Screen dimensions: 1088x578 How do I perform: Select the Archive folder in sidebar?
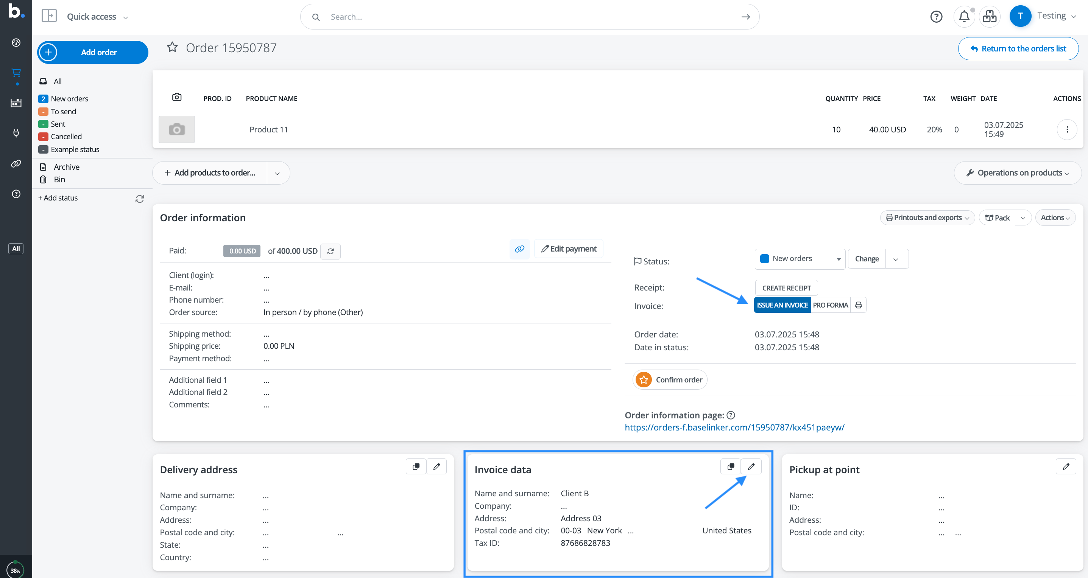pyautogui.click(x=66, y=167)
